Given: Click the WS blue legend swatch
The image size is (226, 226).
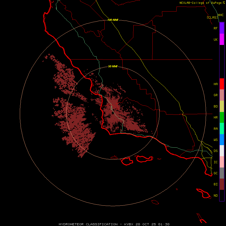Looking at the screenshot, I should pyautogui.click(x=222, y=140).
